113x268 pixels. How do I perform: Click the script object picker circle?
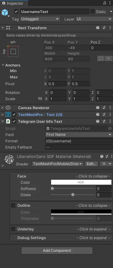click(x=110, y=128)
